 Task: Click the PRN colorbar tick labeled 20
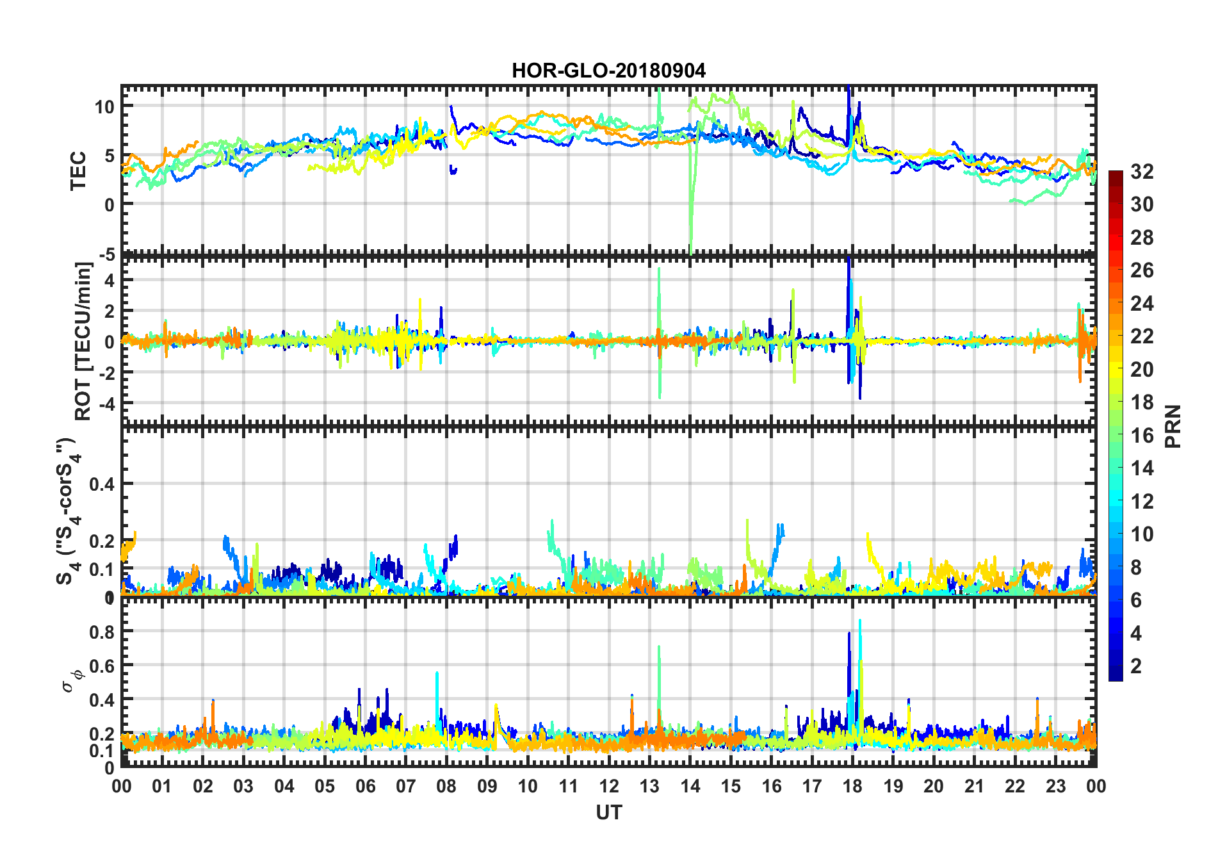coord(1142,370)
